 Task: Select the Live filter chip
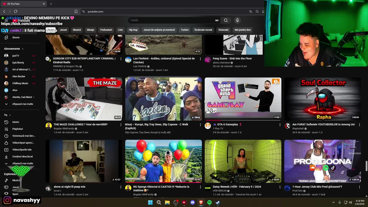coord(120,30)
